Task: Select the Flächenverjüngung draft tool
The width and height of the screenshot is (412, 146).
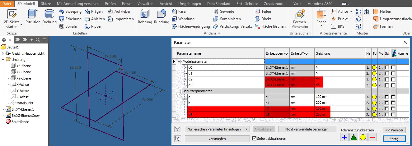Action: [x=191, y=26]
